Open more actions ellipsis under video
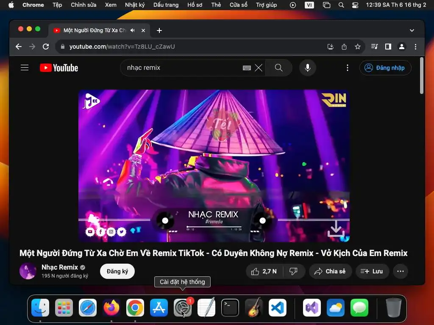Image resolution: width=434 pixels, height=325 pixels. click(x=400, y=271)
